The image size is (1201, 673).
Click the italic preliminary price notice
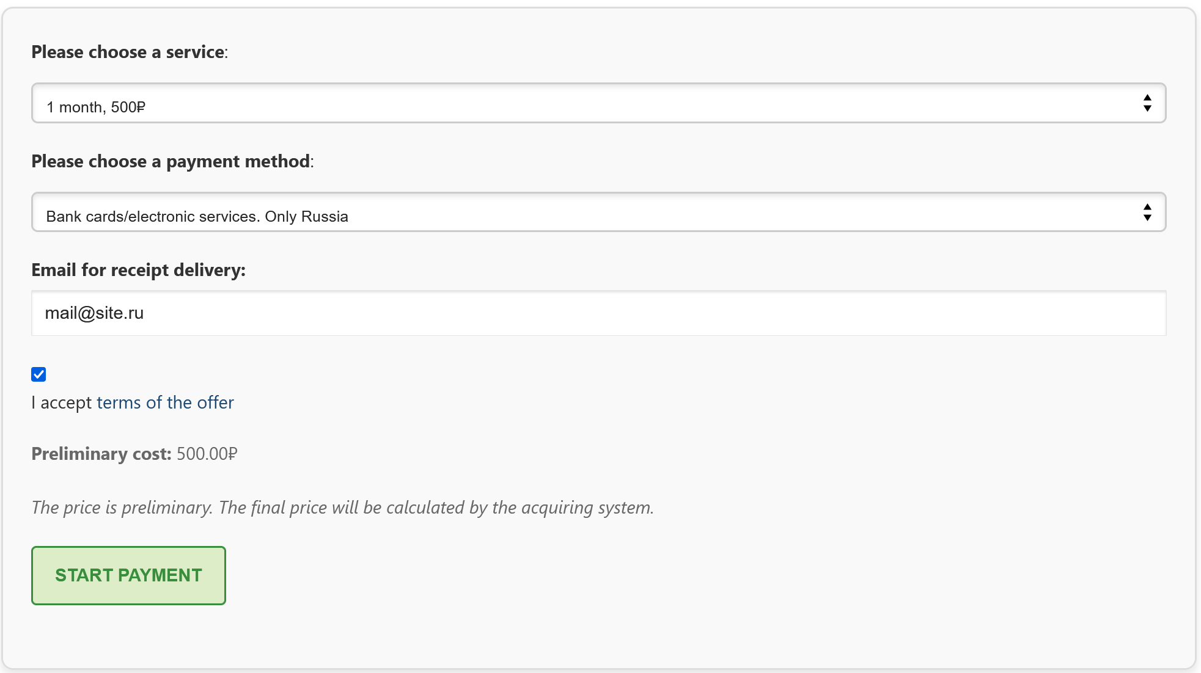click(x=343, y=508)
